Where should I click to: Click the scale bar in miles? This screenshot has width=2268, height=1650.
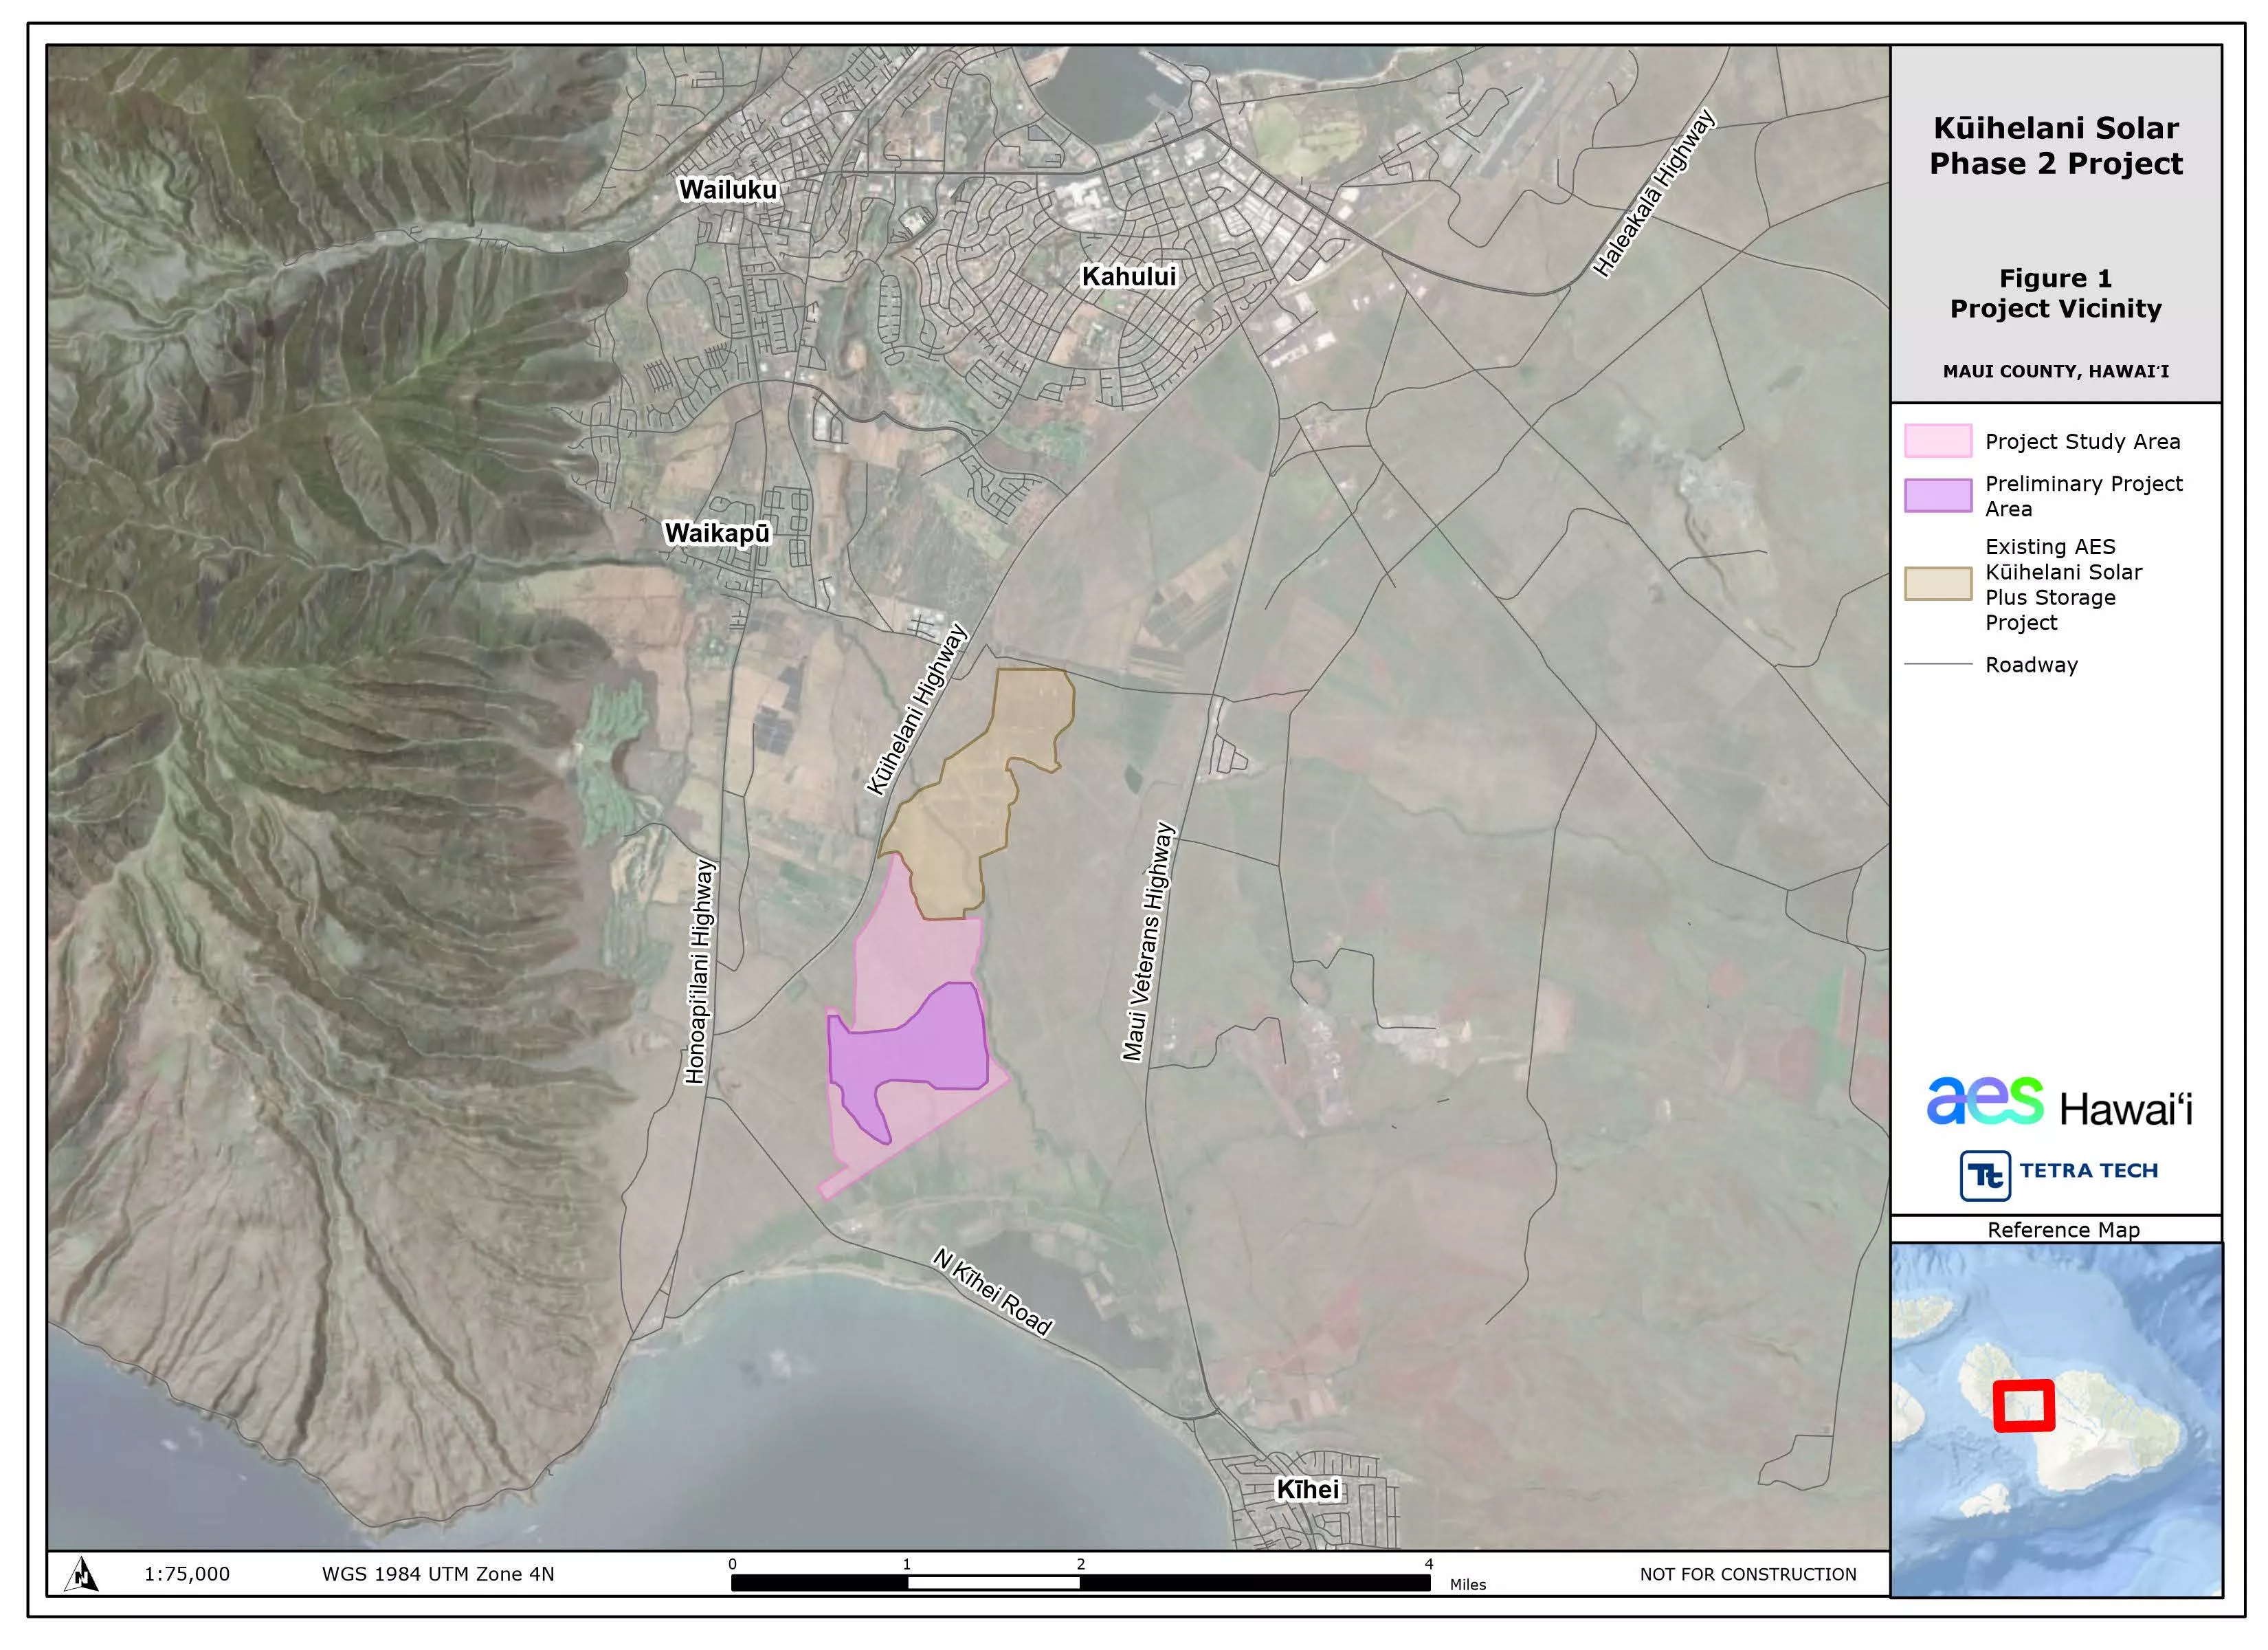(1080, 1582)
